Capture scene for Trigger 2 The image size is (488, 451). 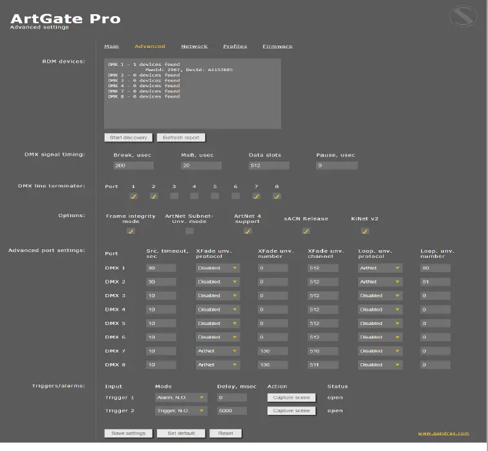292,410
